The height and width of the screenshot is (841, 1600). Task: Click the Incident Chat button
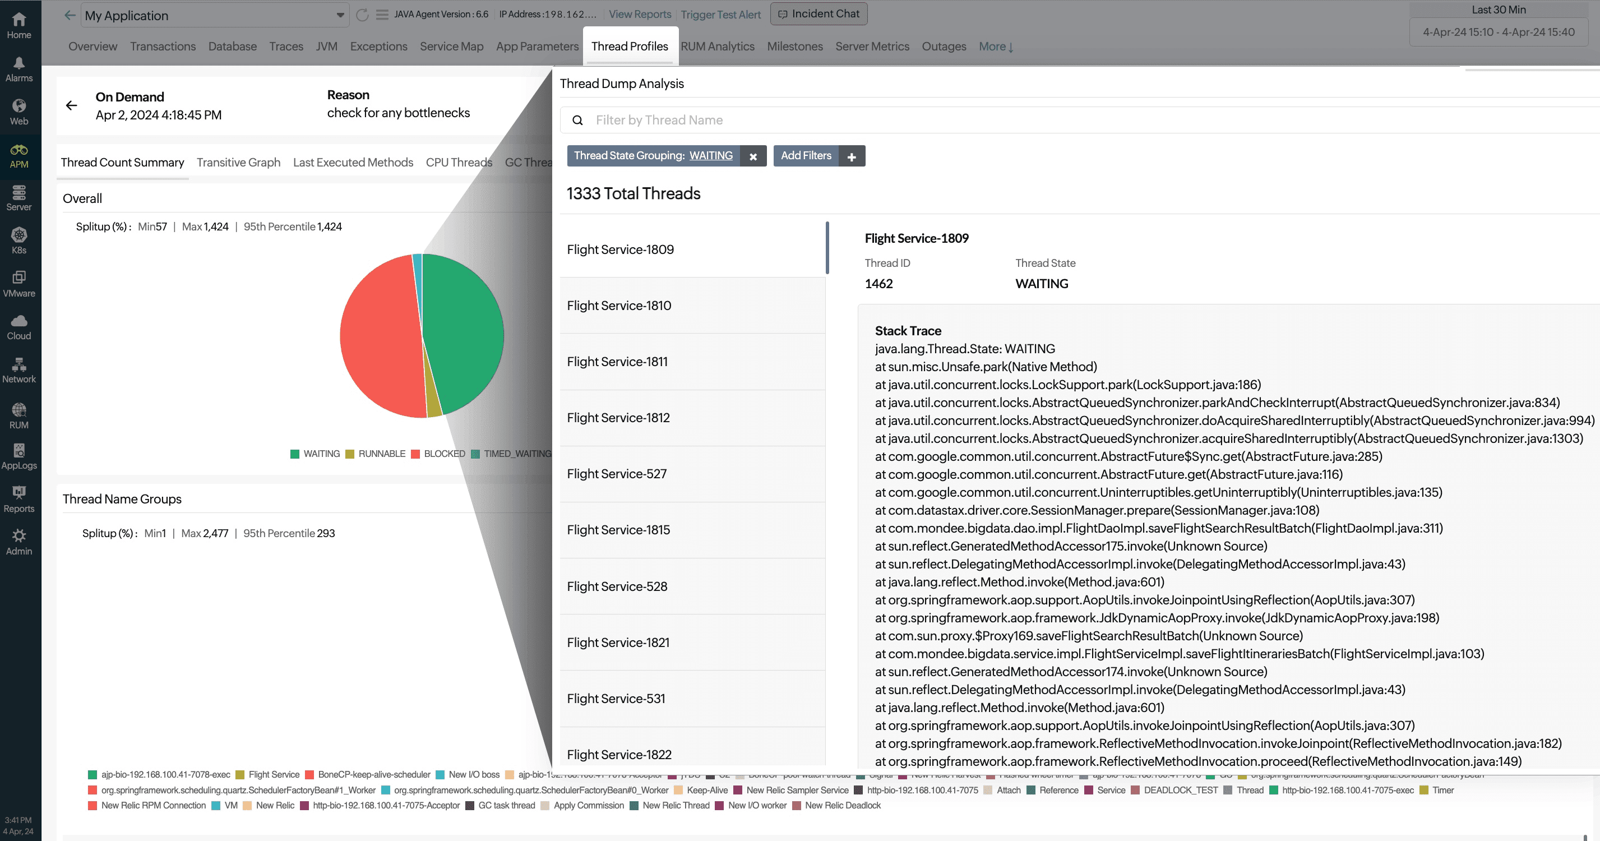click(819, 13)
